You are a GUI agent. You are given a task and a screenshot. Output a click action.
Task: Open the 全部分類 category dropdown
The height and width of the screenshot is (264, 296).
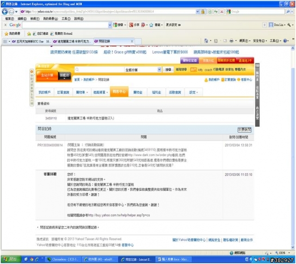point(159,70)
